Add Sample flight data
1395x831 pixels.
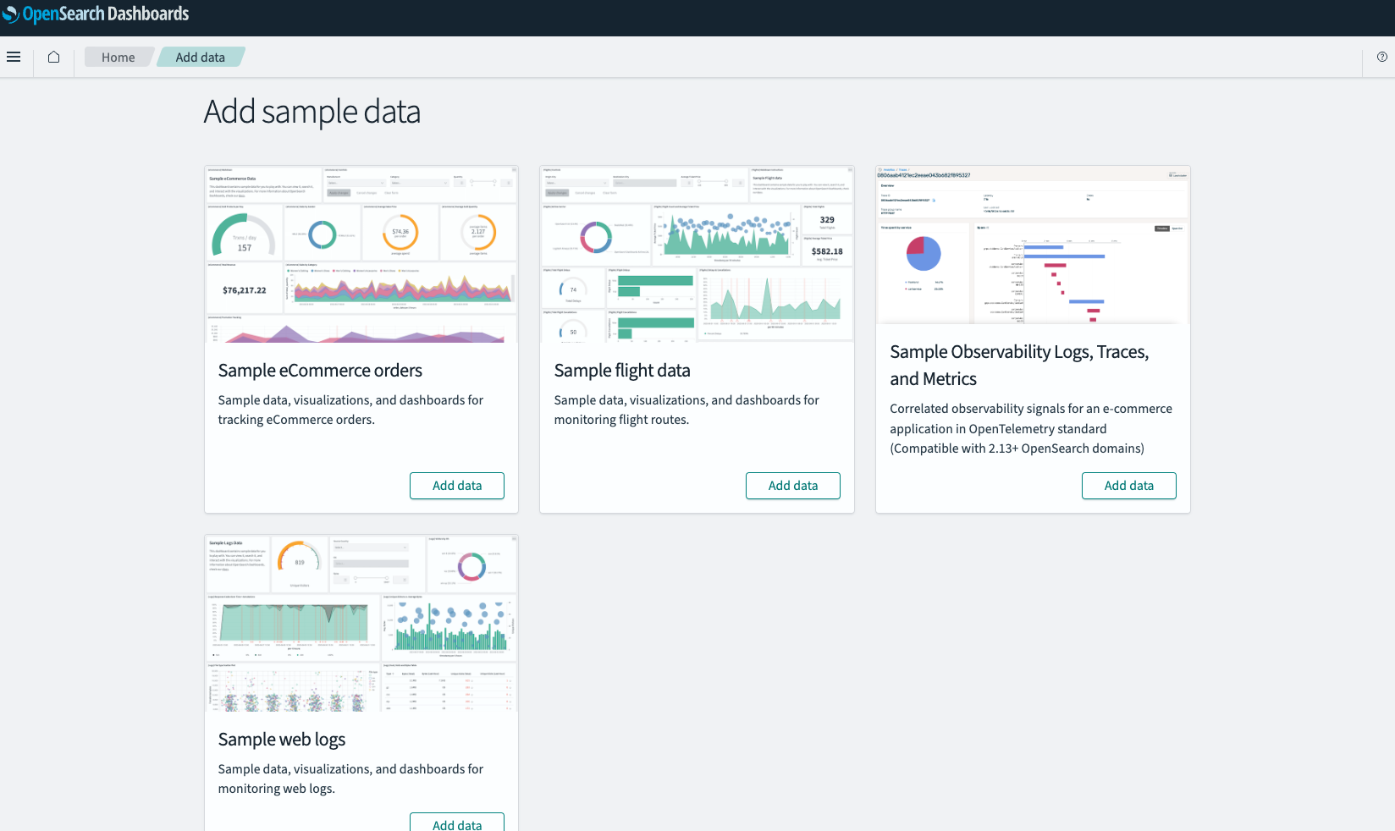tap(793, 486)
